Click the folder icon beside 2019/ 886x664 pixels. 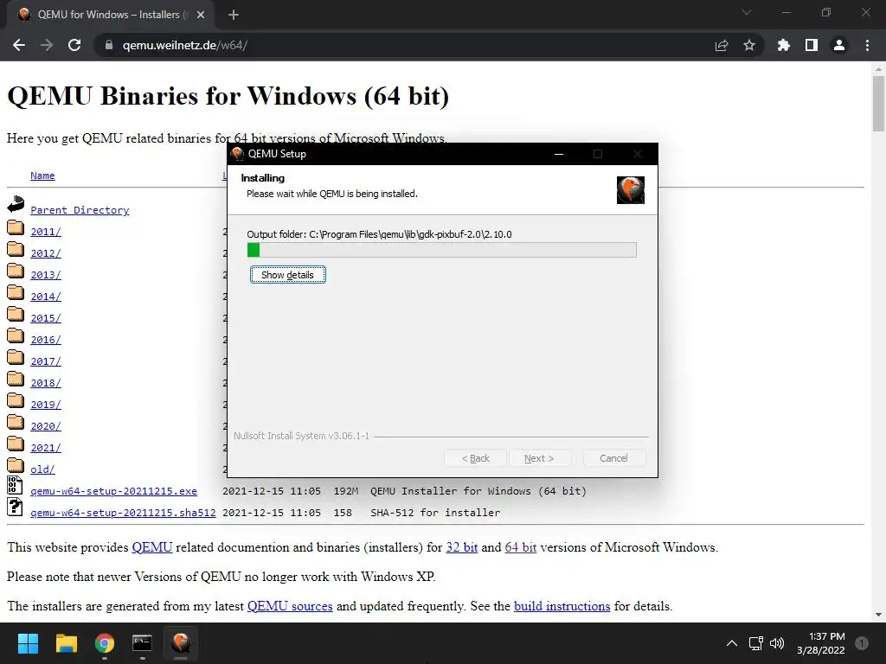(x=16, y=400)
